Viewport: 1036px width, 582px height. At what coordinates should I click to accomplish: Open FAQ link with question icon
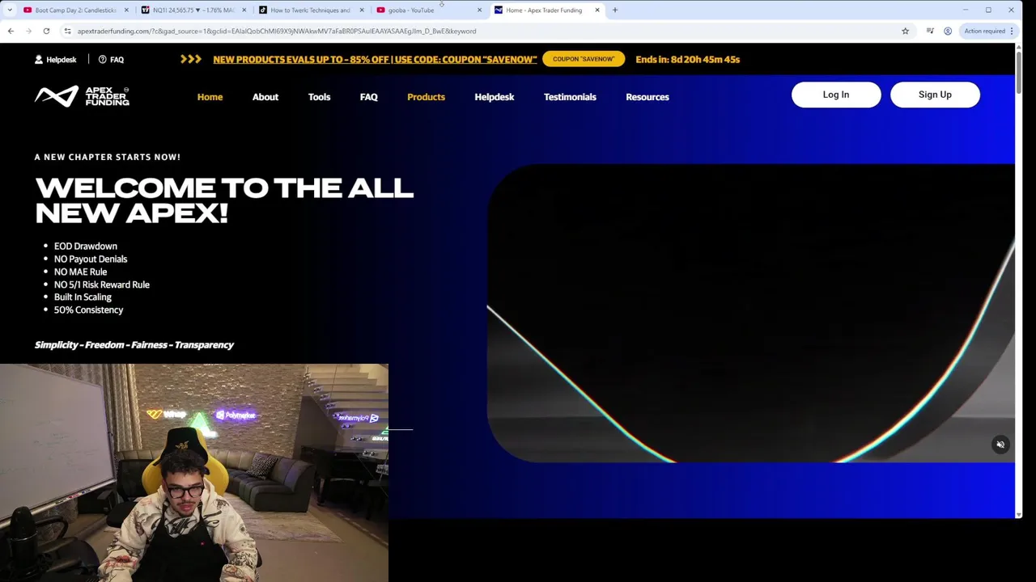click(x=111, y=59)
